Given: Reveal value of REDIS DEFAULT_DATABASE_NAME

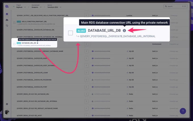Looking at the screenshot, I should click(x=93, y=108).
